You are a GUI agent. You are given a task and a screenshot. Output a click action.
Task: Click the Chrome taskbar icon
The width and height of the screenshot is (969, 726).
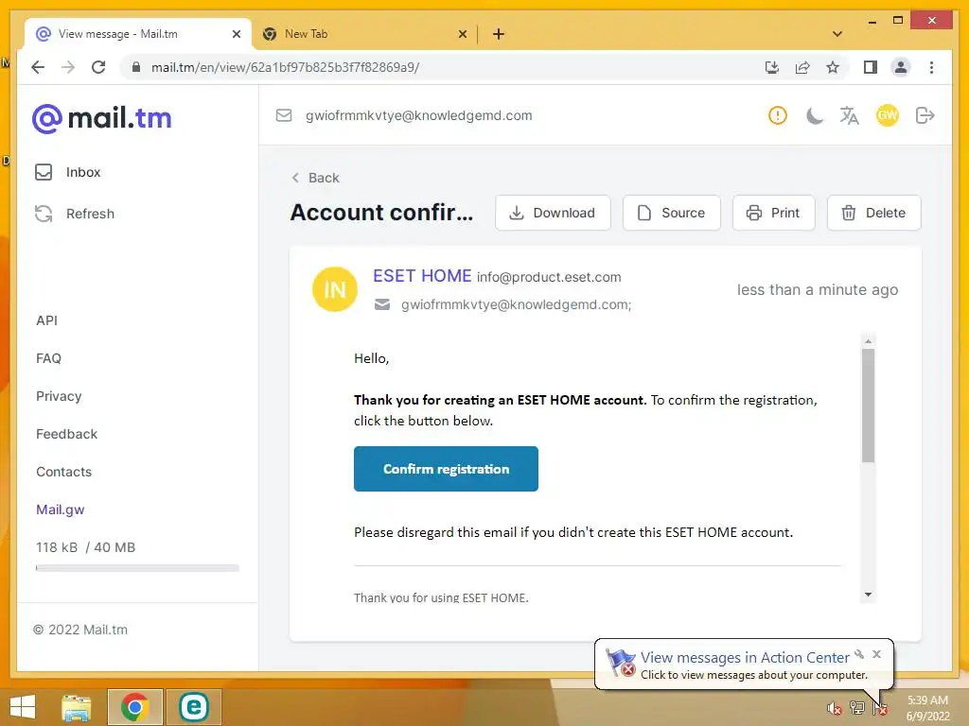click(x=134, y=707)
